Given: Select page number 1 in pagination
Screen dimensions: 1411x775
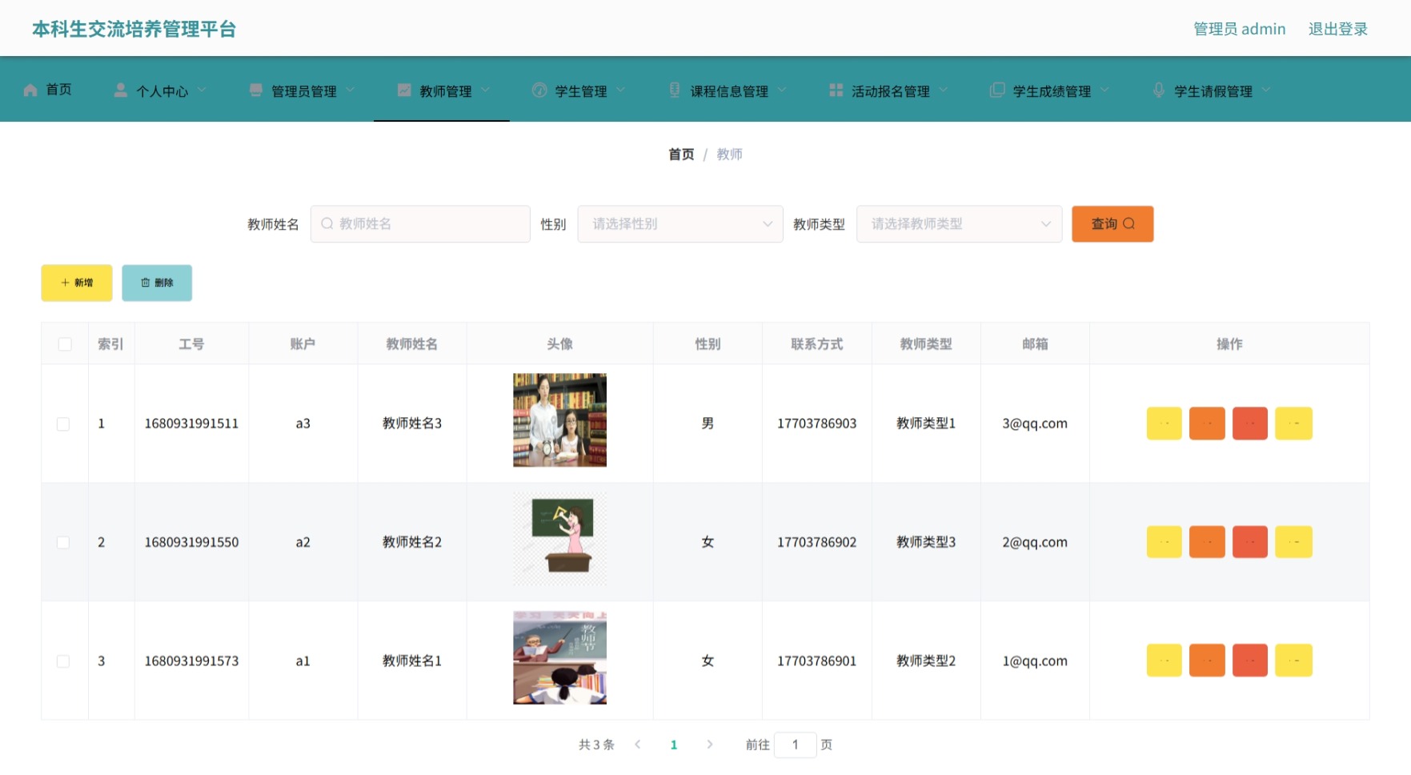Looking at the screenshot, I should (674, 745).
